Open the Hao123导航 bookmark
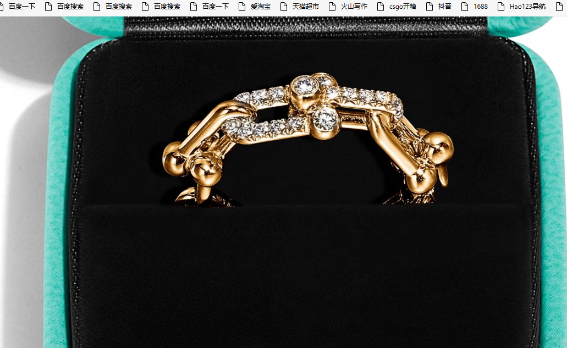 click(527, 7)
